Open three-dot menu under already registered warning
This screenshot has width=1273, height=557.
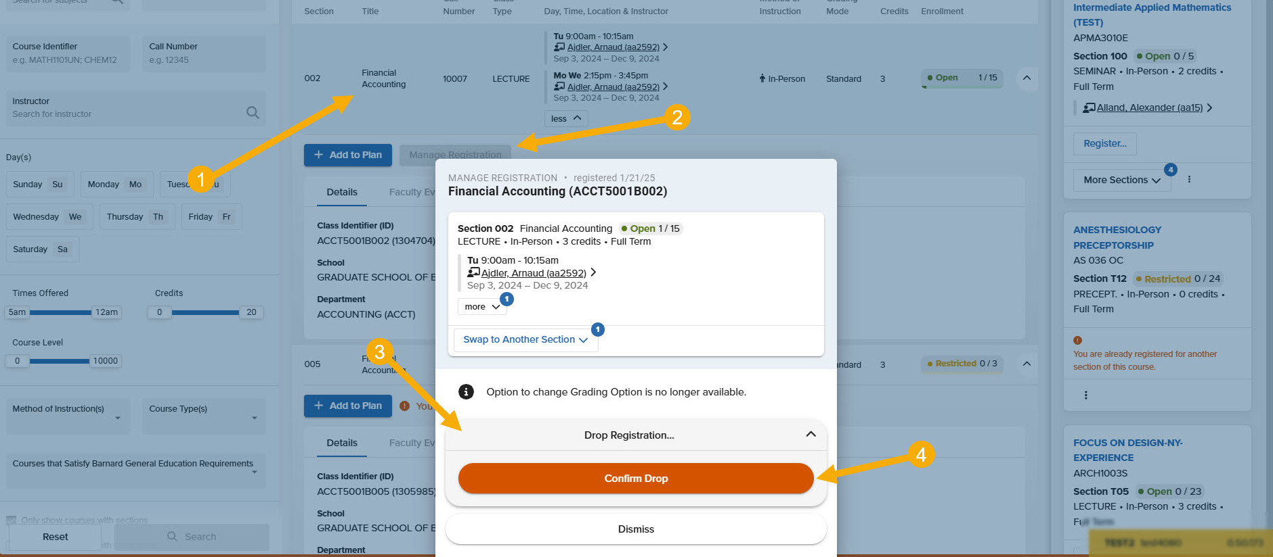tap(1085, 395)
